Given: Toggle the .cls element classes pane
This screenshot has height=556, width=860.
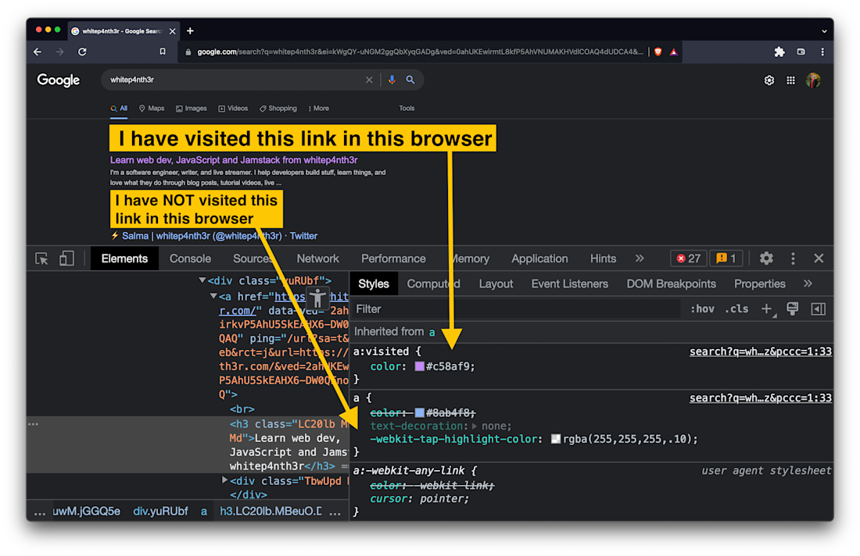Looking at the screenshot, I should (736, 308).
